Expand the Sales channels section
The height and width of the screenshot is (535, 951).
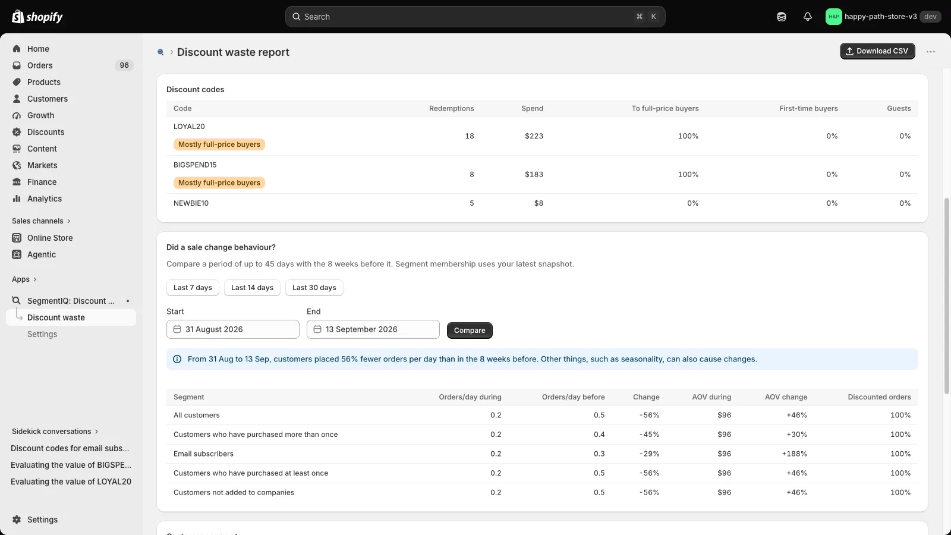[x=41, y=221]
